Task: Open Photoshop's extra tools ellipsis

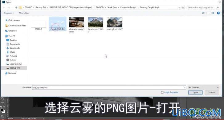Action: point(3,103)
